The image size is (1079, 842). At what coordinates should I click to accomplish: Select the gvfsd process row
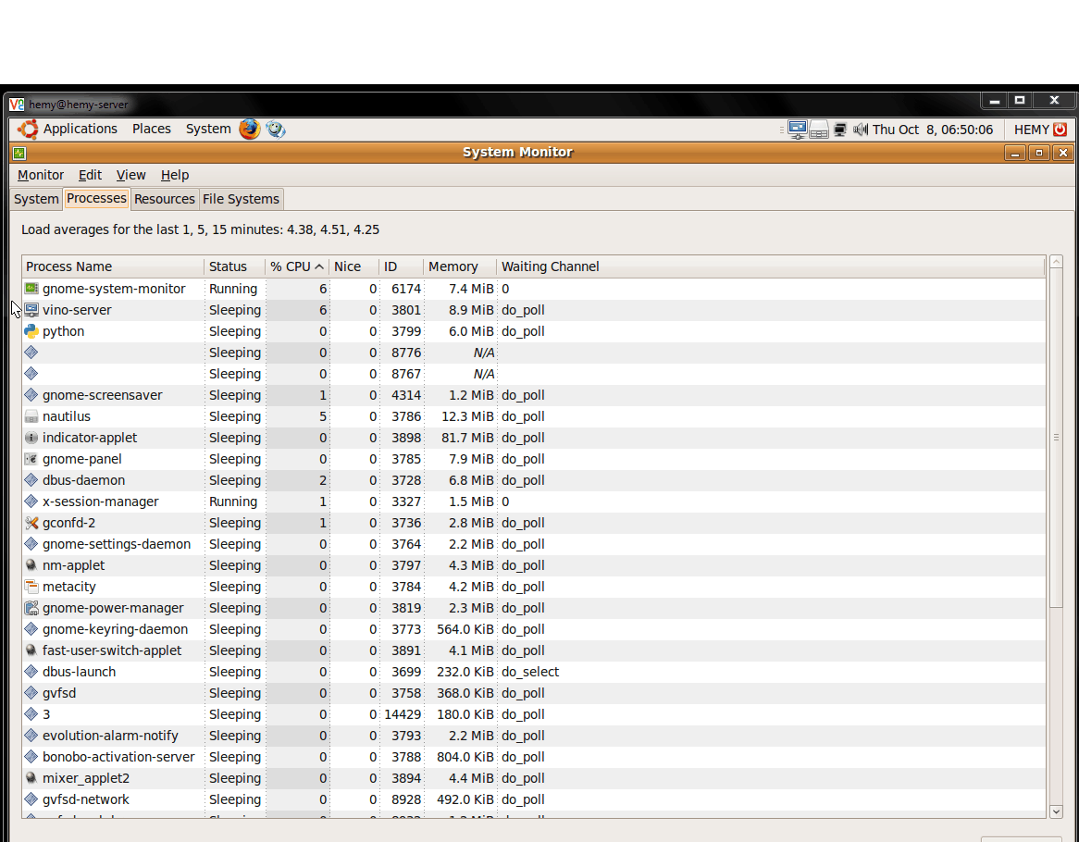tap(533, 693)
